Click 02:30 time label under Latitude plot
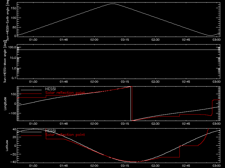The width and height of the screenshot is (225, 168). (x=156, y=165)
